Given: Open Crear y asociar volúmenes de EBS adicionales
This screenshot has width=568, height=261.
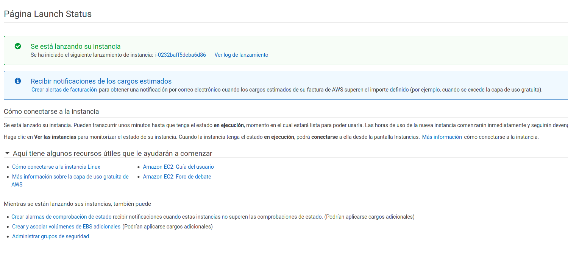Looking at the screenshot, I should [x=66, y=226].
